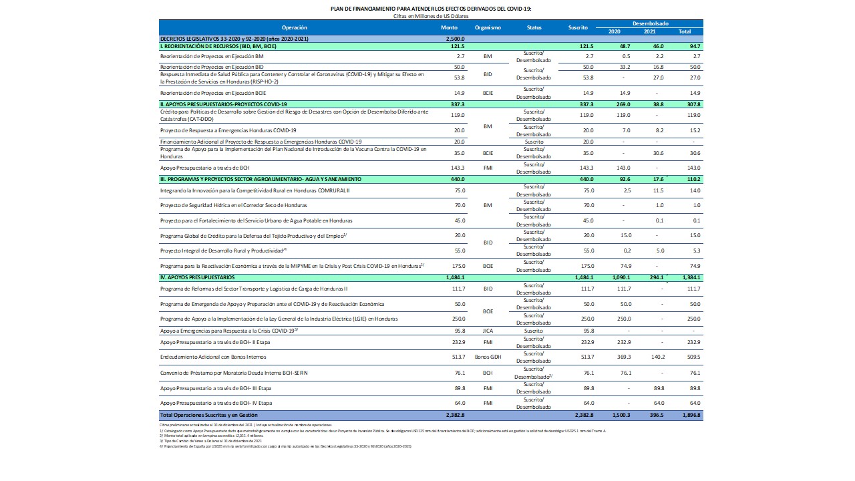855x481 pixels.
Task: Select the Bonos GDH organismo cell
Action: (488, 357)
